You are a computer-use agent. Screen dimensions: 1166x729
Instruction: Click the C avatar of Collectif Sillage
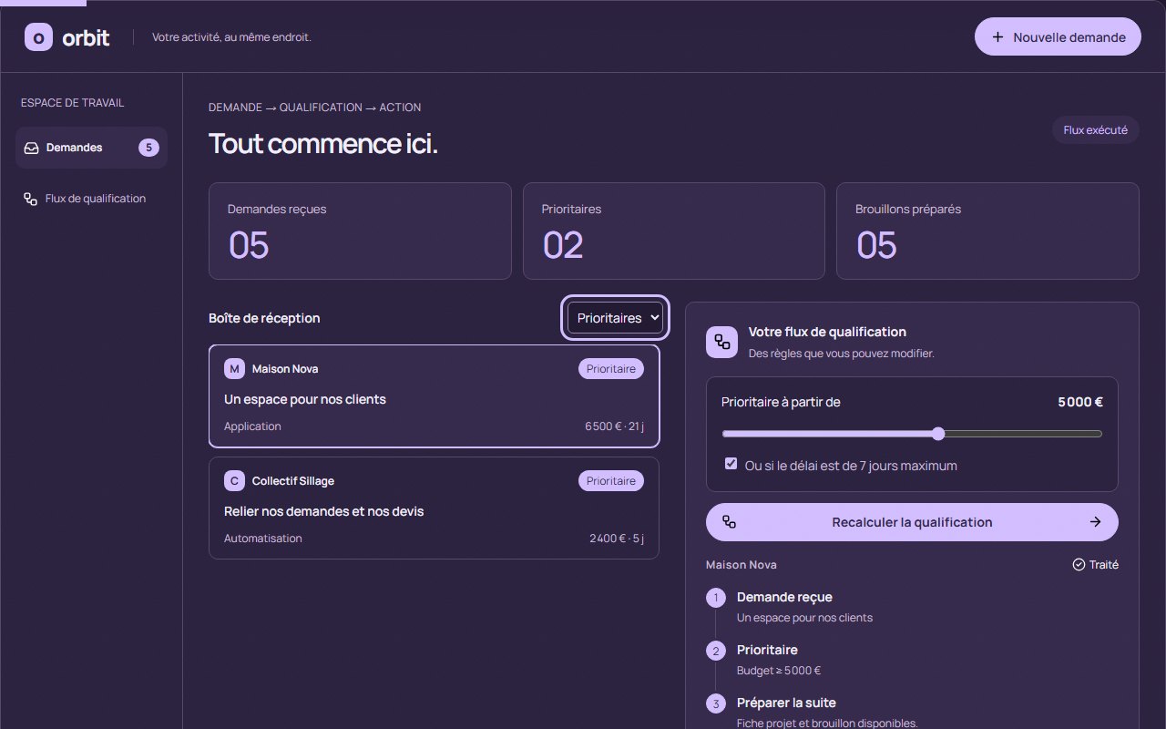[x=235, y=481]
